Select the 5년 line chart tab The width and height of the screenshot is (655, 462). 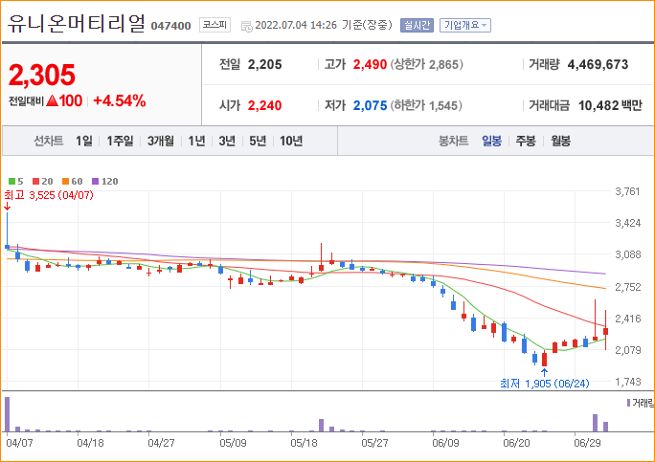(x=258, y=141)
